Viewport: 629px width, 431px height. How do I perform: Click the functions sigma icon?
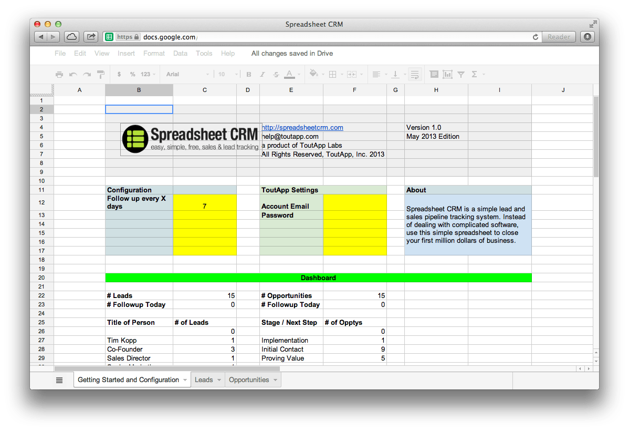click(474, 74)
